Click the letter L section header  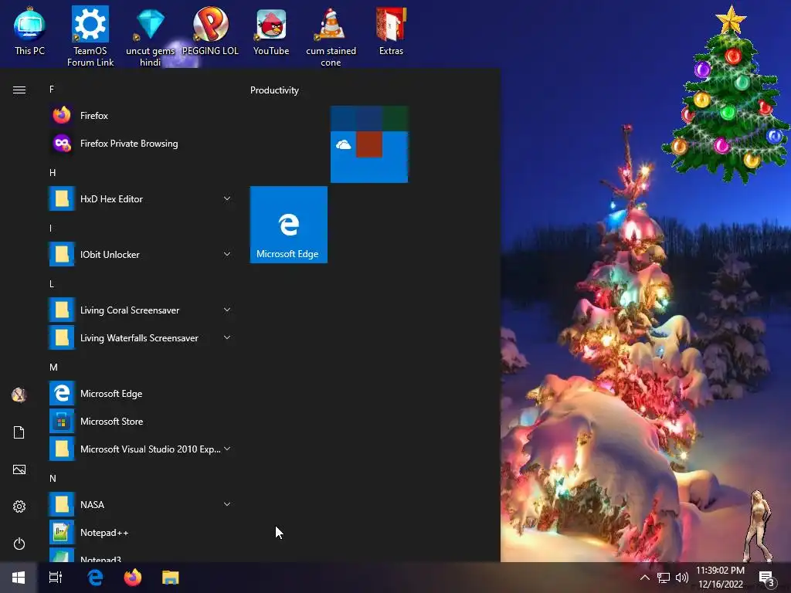coord(52,284)
